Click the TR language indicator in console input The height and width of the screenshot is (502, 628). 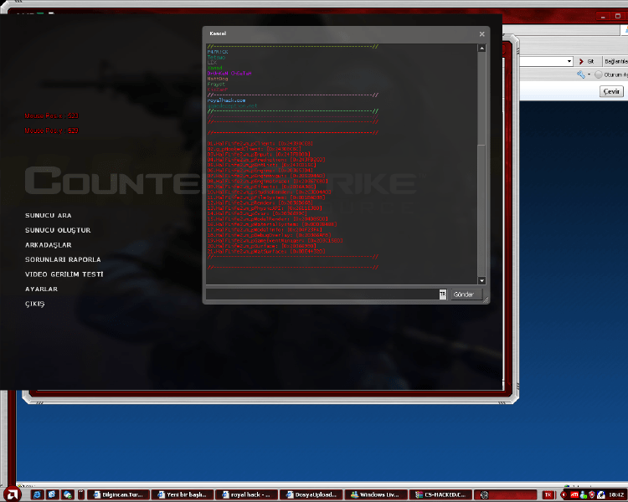click(x=443, y=295)
